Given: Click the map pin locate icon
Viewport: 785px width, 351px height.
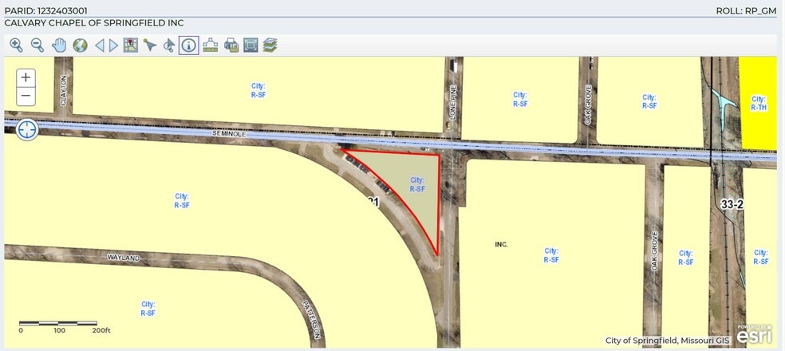Looking at the screenshot, I should (130, 45).
